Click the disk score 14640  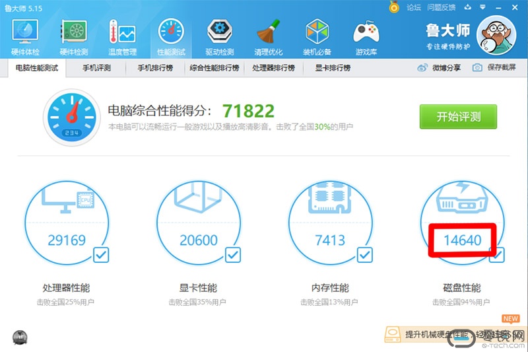(x=463, y=240)
